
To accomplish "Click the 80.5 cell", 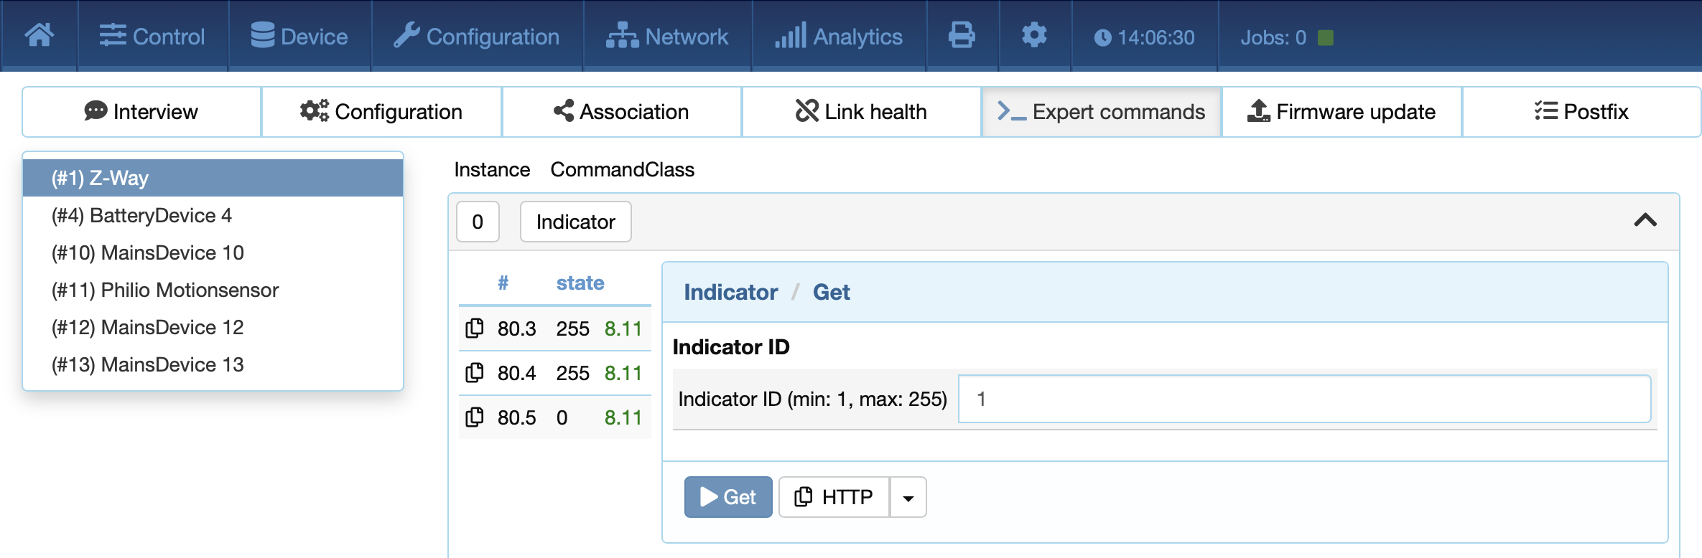I will (517, 417).
